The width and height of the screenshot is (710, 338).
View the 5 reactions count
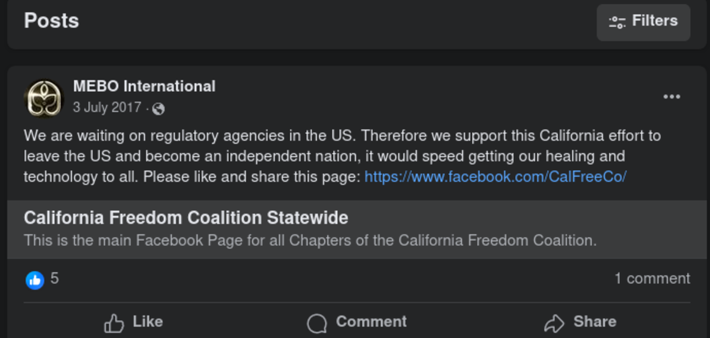[x=54, y=278]
